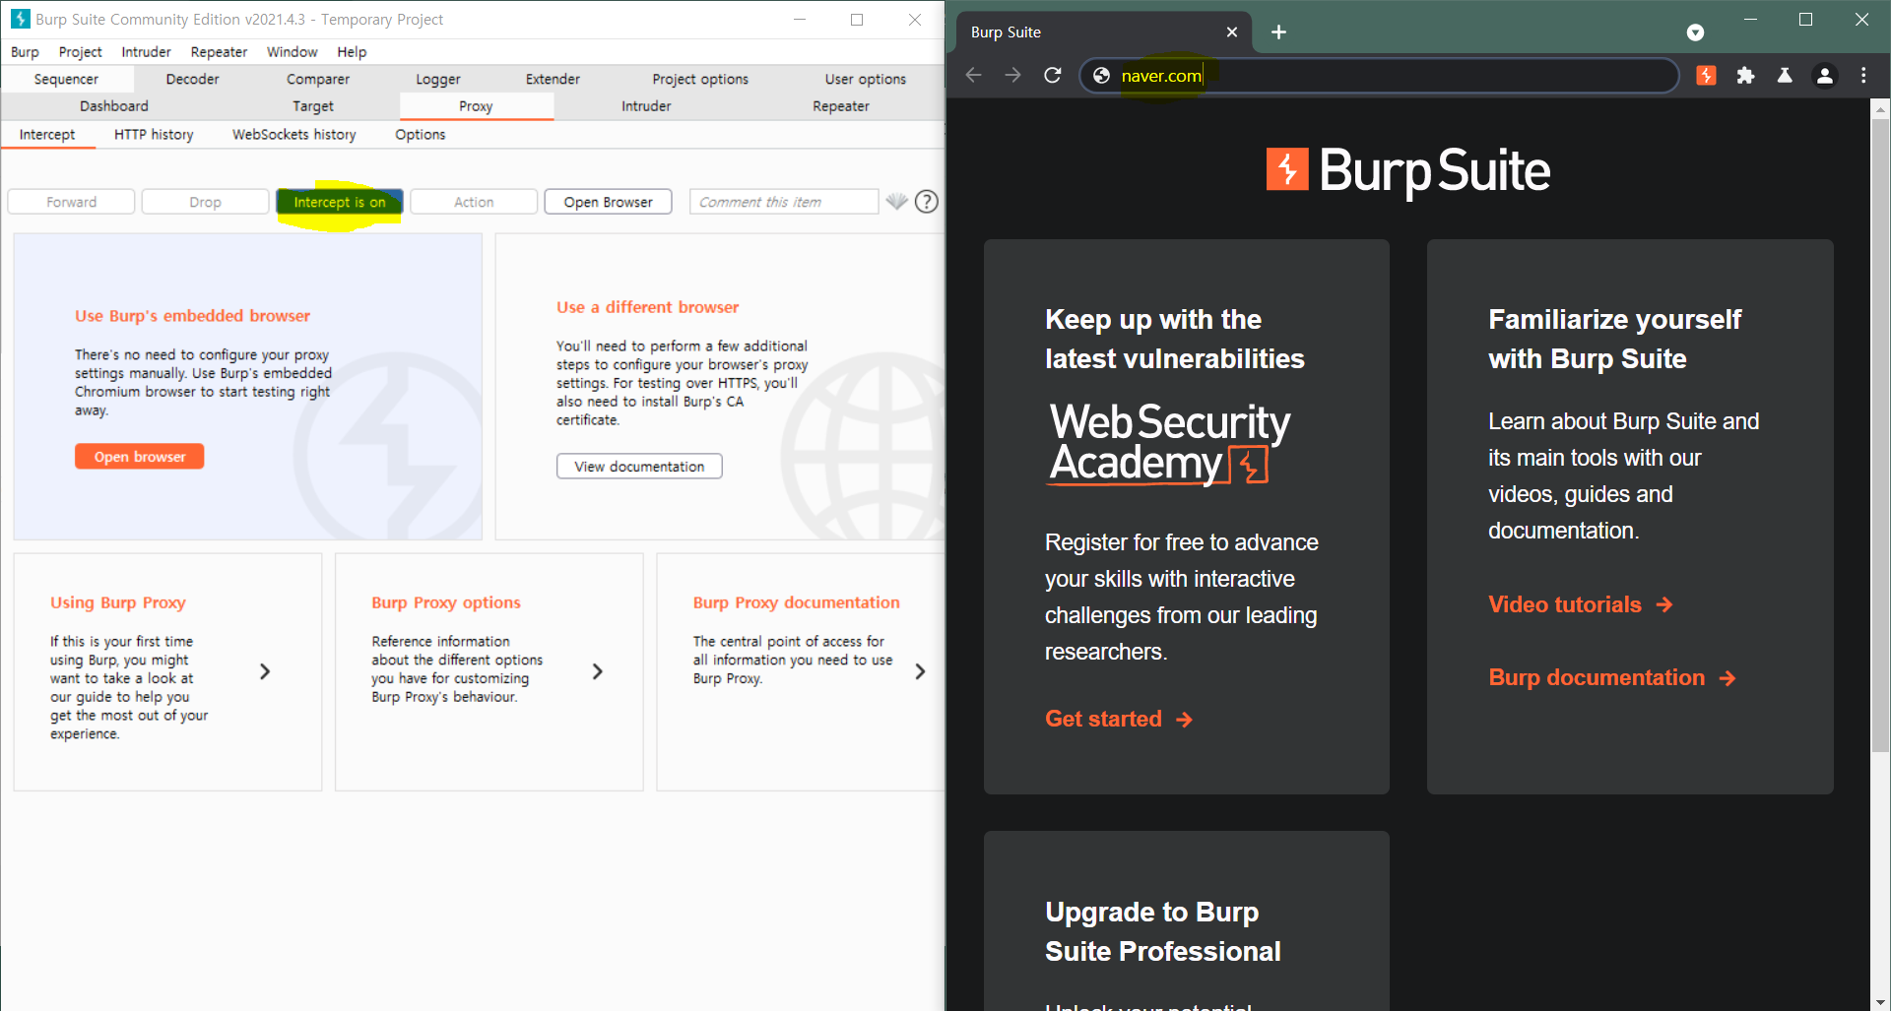Click the Drop button
Image resolution: width=1891 pixels, height=1011 pixels.
[x=206, y=202]
